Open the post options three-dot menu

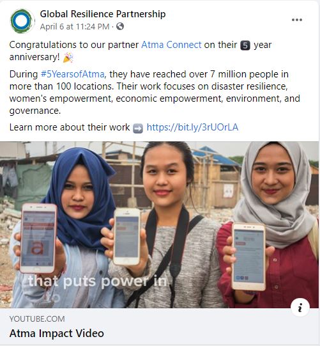point(296,20)
